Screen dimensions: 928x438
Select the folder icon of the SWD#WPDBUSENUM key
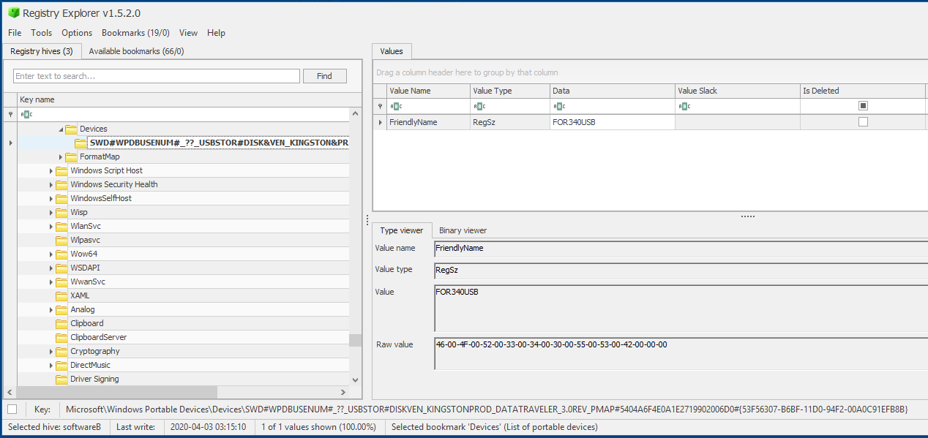click(x=81, y=143)
